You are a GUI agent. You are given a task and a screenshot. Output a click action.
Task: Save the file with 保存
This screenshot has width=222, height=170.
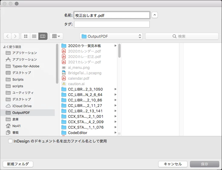(x=204, y=164)
